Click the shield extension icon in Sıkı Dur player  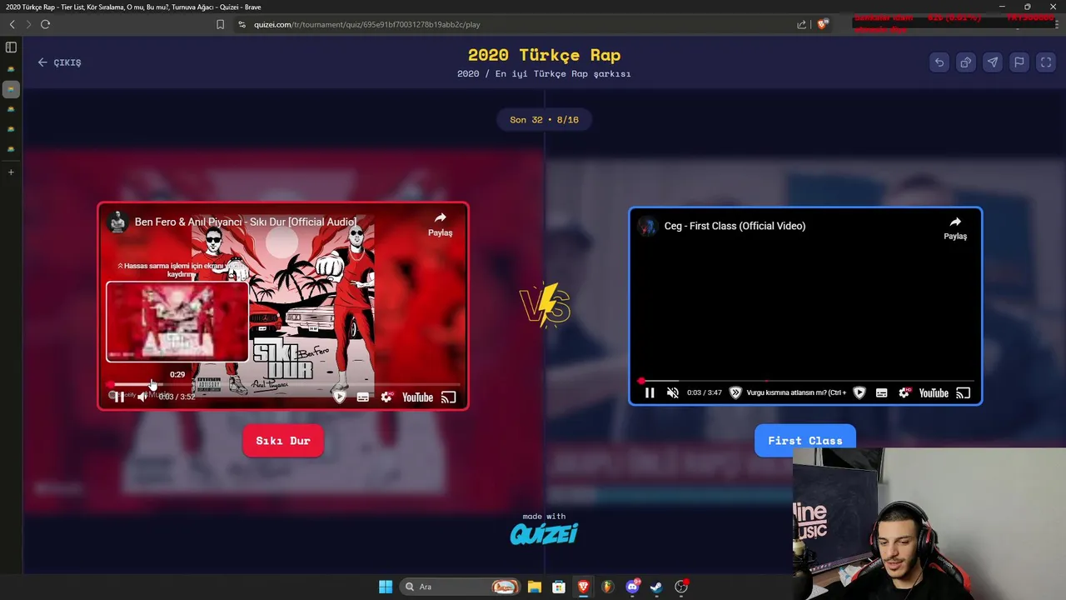(339, 397)
